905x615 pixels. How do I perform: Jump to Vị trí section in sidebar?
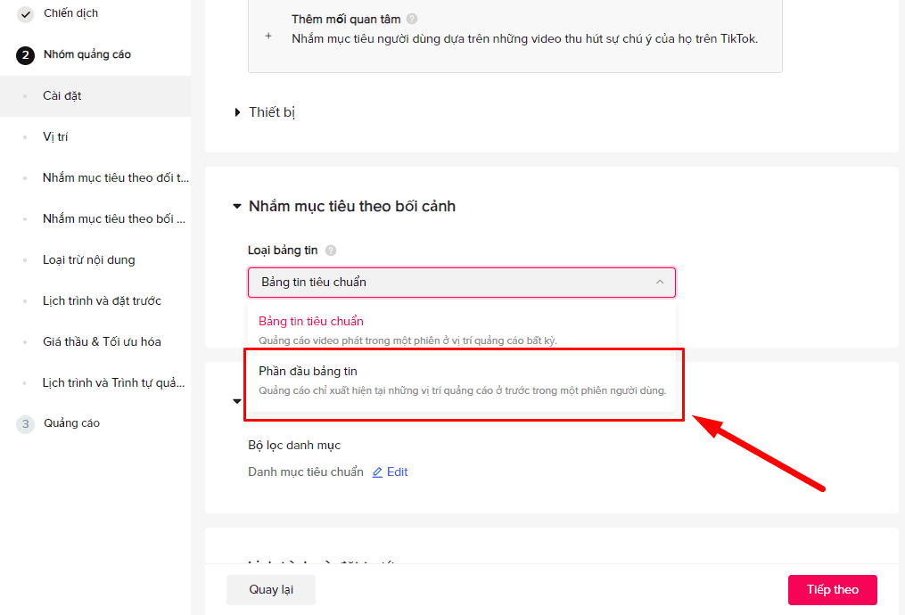(x=55, y=137)
